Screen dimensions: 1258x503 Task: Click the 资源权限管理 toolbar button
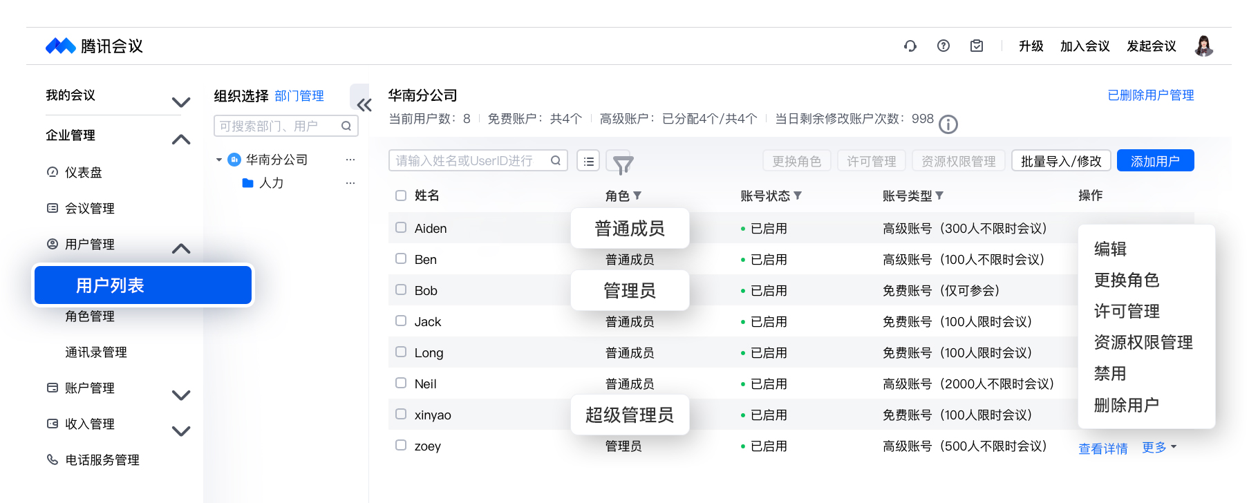click(x=959, y=161)
